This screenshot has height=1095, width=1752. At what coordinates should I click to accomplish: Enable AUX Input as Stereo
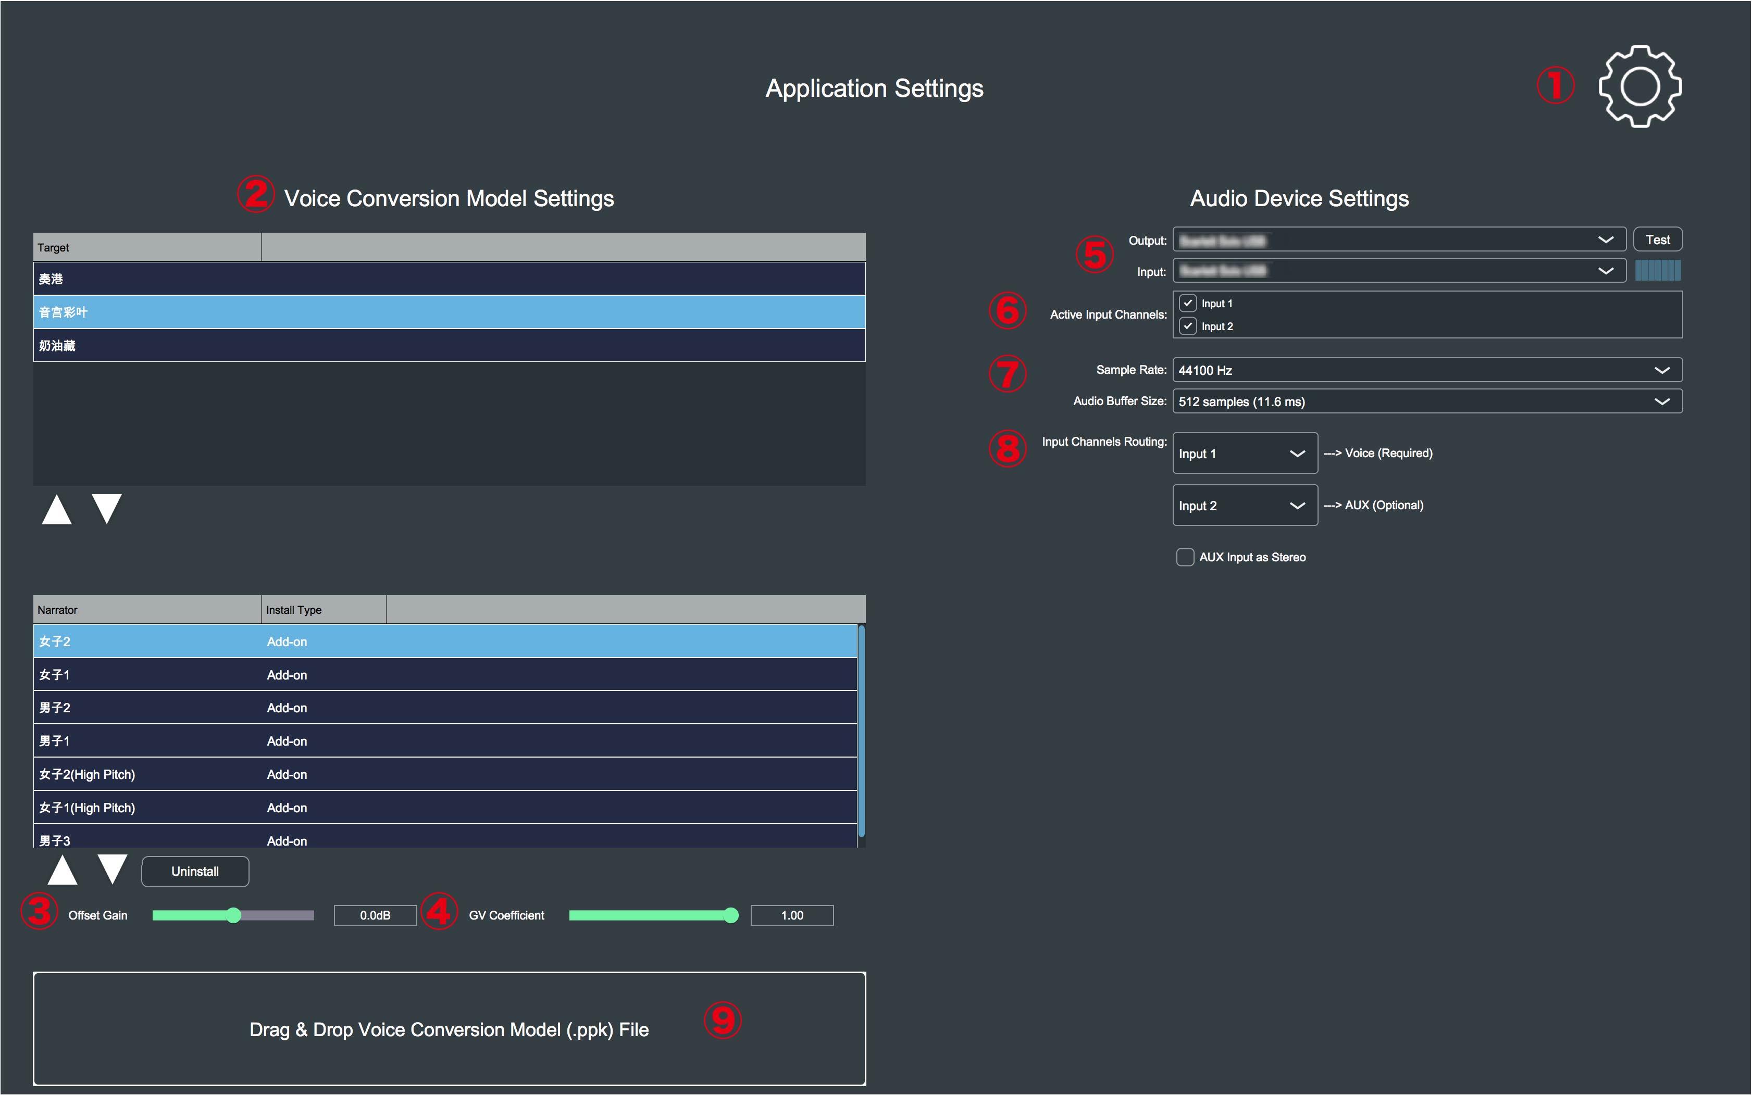[1185, 557]
